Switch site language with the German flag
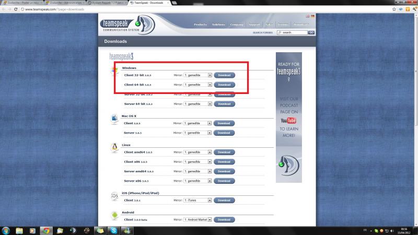The image size is (418, 235). (312, 16)
